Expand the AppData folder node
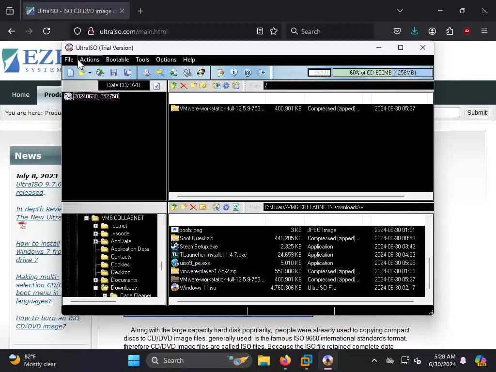496x372 pixels. [x=95, y=241]
